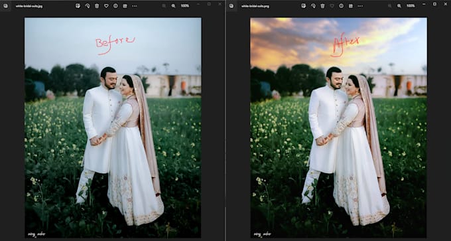Click the print icon in left window
Screen dimensions: 451x241
pyautogui.click(x=125, y=6)
